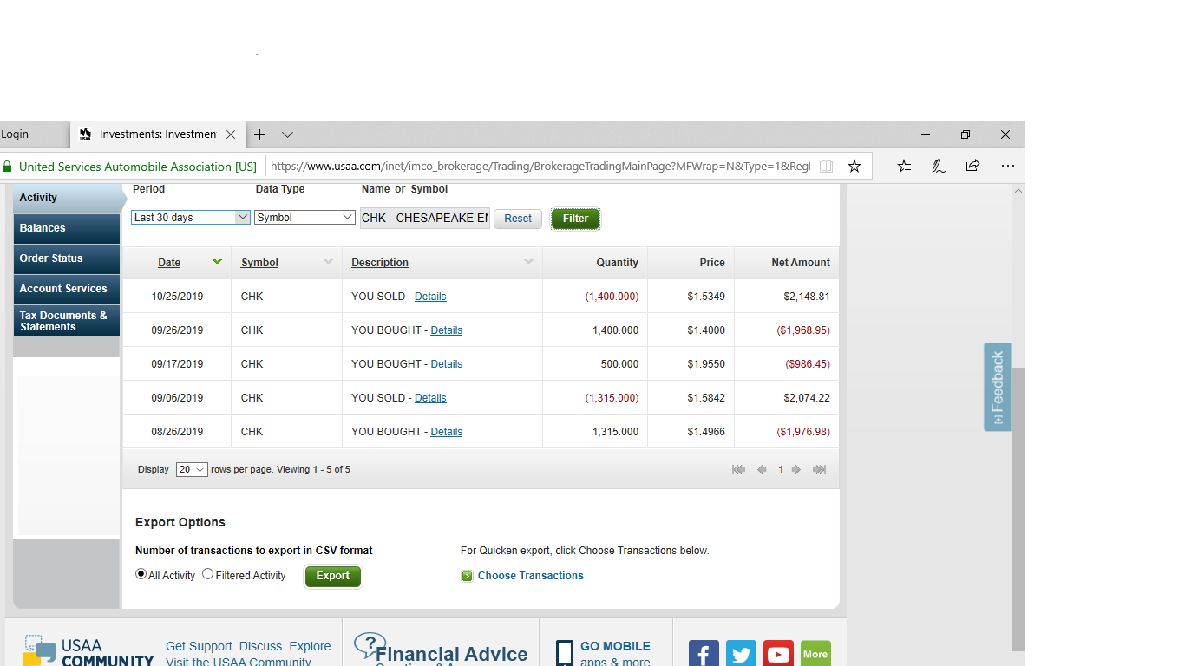The width and height of the screenshot is (1185, 666).
Task: Go to the next results page
Action: coord(796,470)
